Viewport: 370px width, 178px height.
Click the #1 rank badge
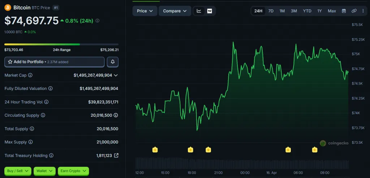56,8
